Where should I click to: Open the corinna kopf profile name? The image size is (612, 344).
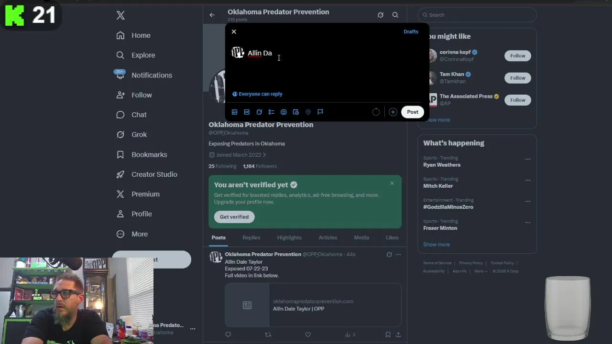pos(455,52)
